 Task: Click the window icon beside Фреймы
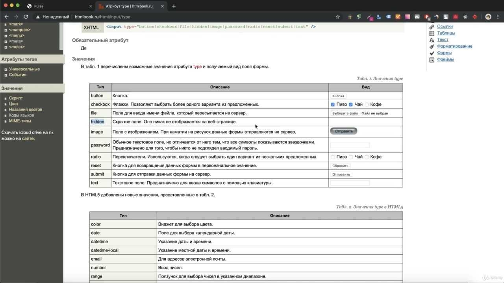(x=432, y=60)
